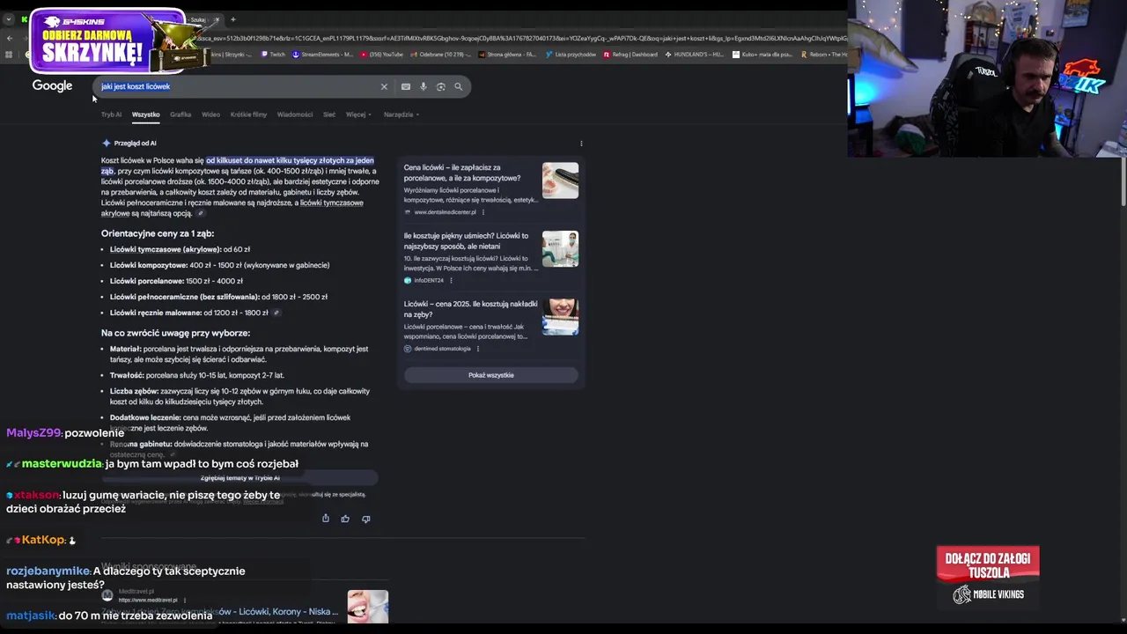This screenshot has height=634, width=1127.
Task: Expand the tab search dropdown arrow
Action: (x=9, y=19)
